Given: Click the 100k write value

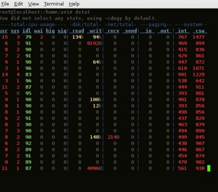Looking at the screenshot, I should tap(96, 99).
